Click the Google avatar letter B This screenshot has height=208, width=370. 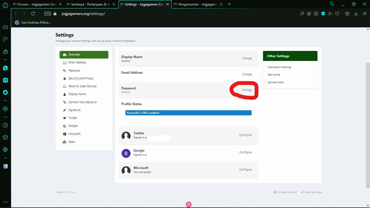point(126,153)
